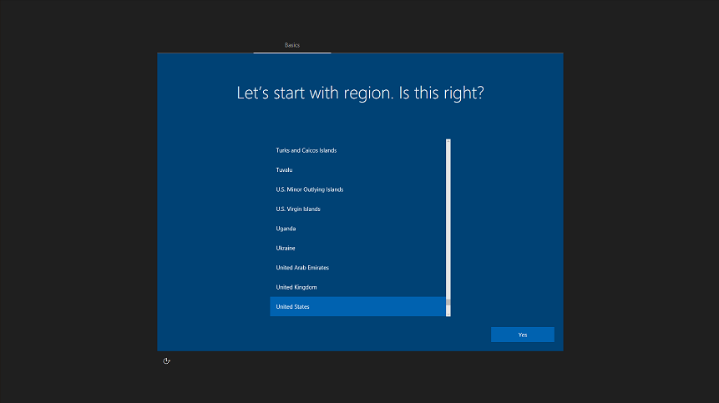
Task: Pick U.S. Virgin Islands as region
Action: [298, 209]
